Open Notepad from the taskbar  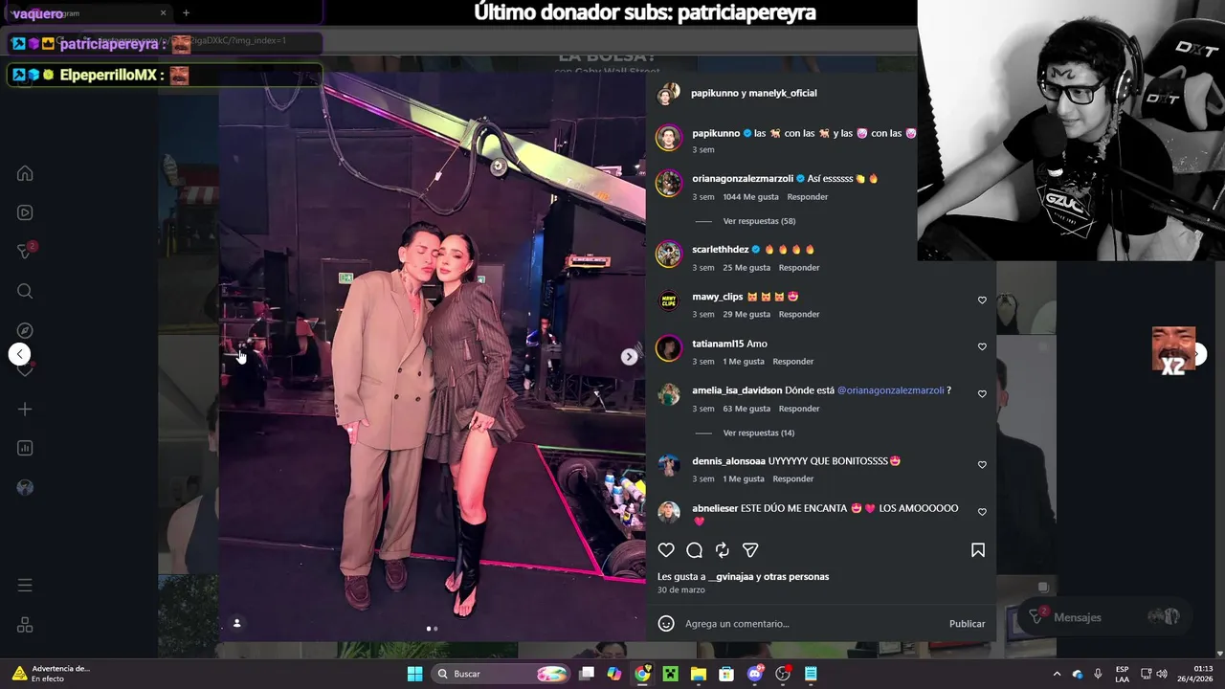[811, 674]
